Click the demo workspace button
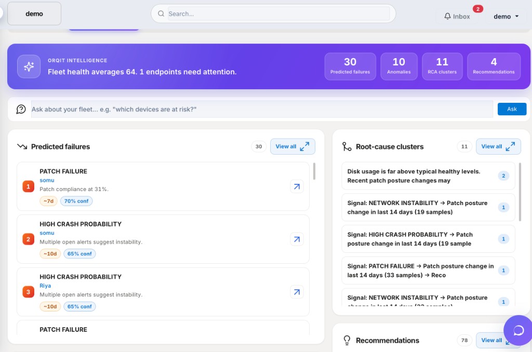Viewport: 532px width, 352px height. point(34,13)
